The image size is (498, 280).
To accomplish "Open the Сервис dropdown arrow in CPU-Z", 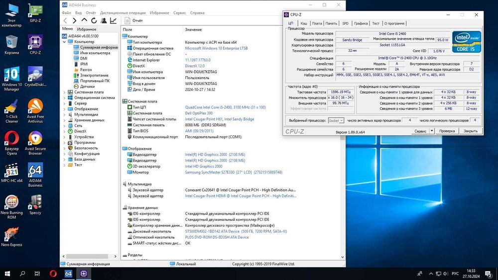I will coord(432,131).
